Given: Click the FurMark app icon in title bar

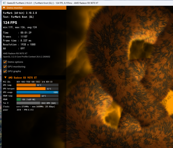Looking at the screenshot, I should pyautogui.click(x=4, y=3).
